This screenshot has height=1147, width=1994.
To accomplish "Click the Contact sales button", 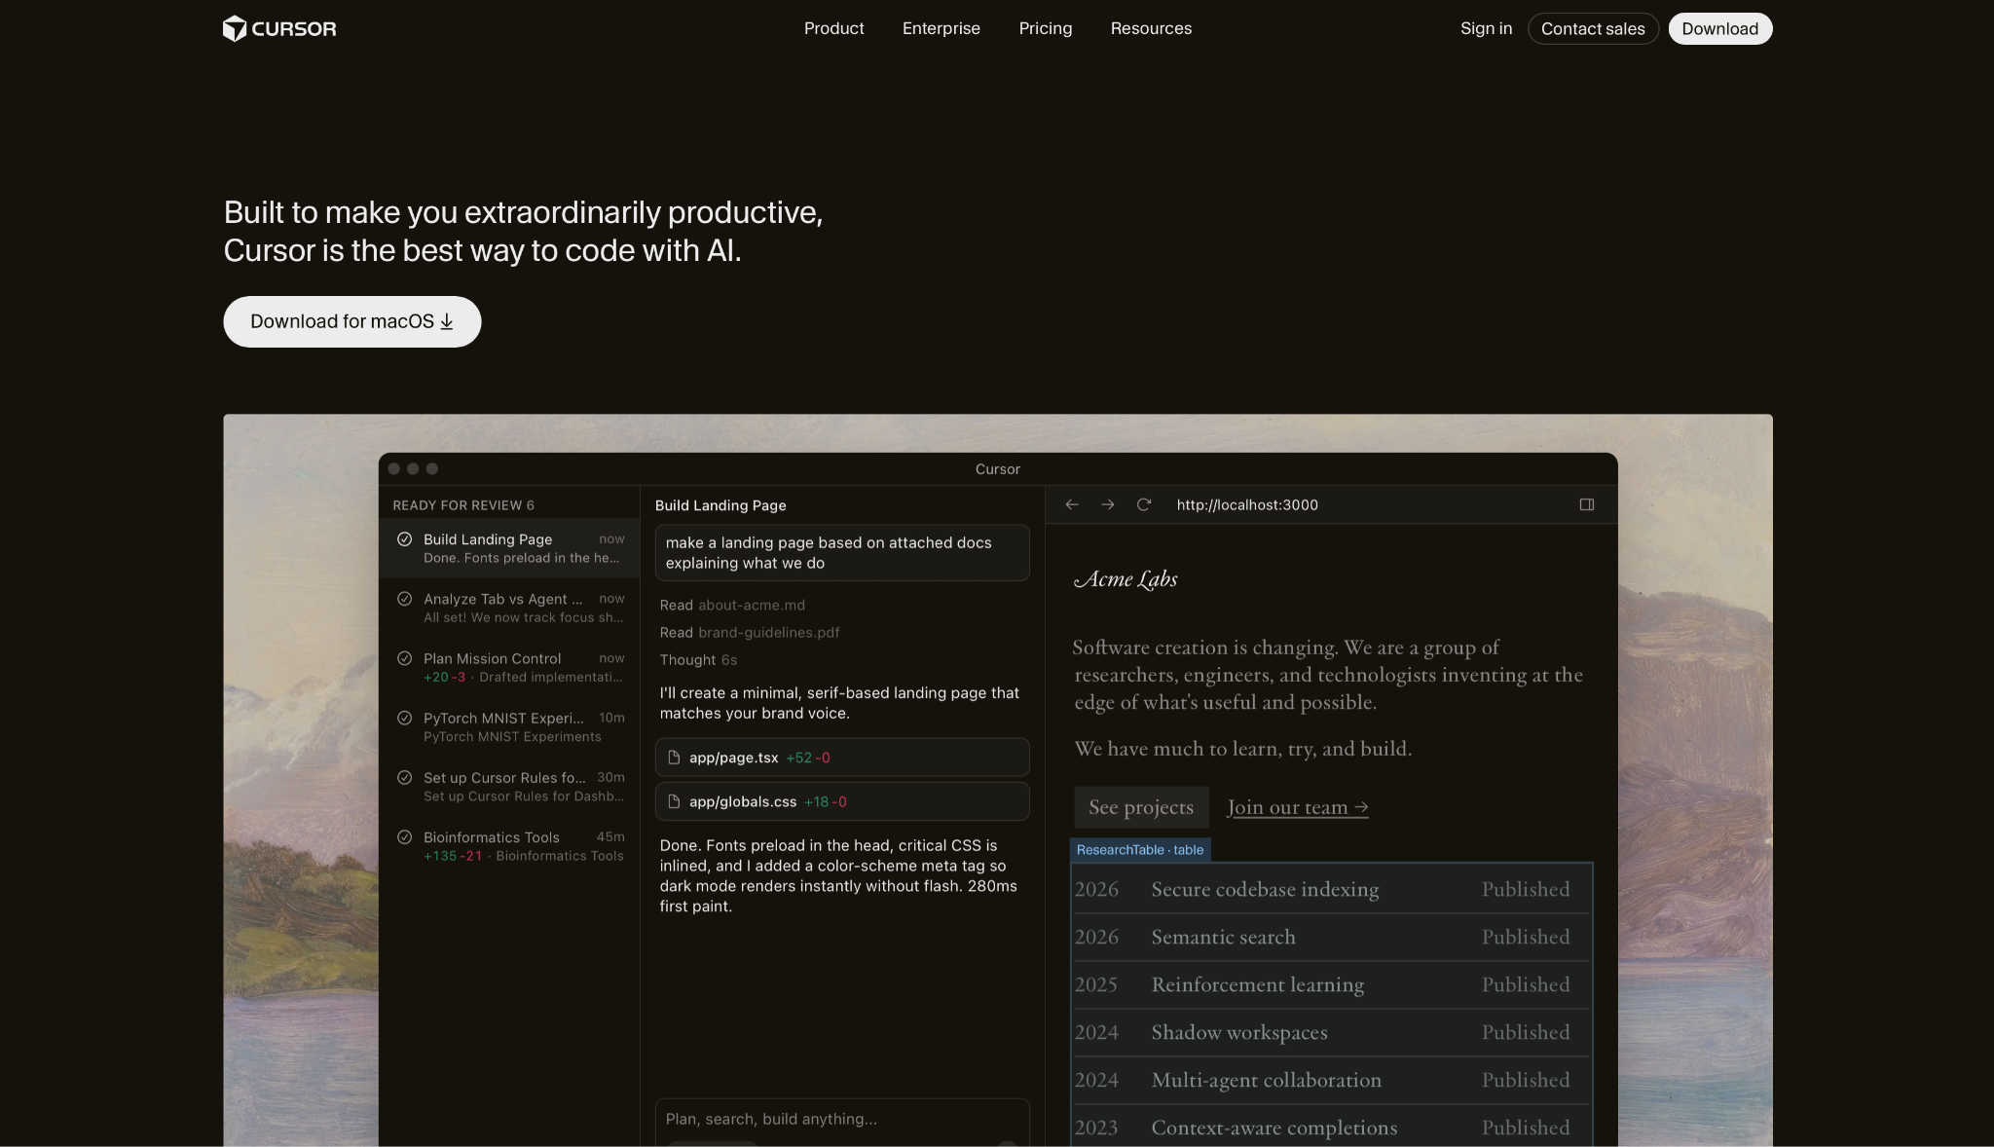I will coord(1592,28).
